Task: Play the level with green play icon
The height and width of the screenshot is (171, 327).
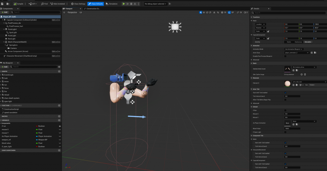Action: 124,4
